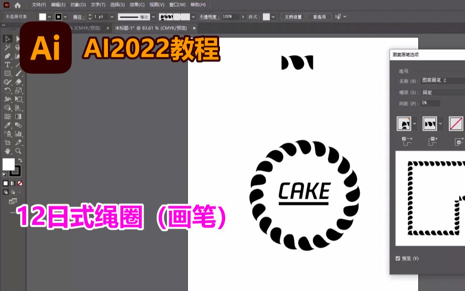
Task: Select the Rotate tool
Action: (x=7, y=90)
